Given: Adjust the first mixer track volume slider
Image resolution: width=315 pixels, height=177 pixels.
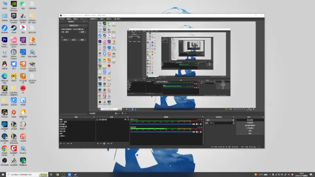Looking at the screenshot, I should click(163, 124).
